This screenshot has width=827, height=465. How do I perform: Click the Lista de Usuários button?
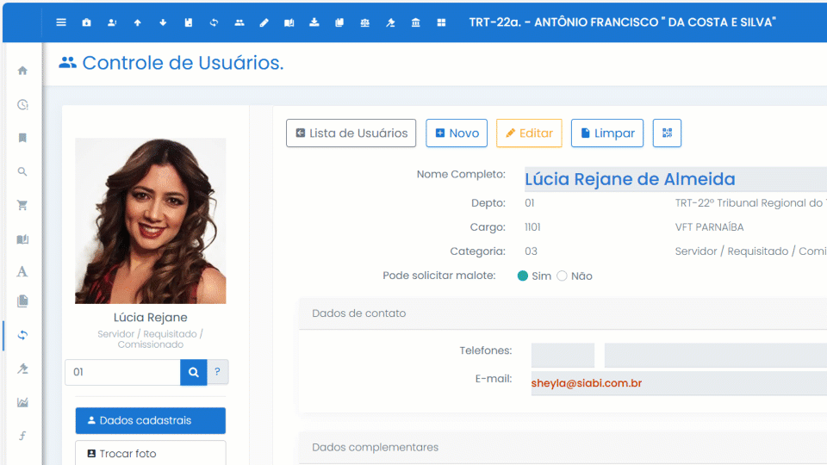point(351,133)
